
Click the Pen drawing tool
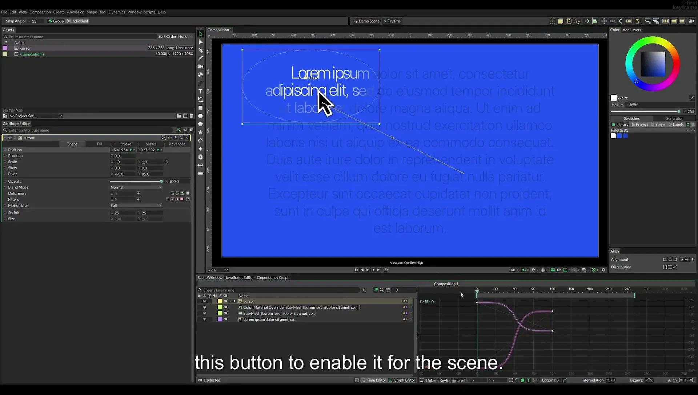[x=200, y=50]
